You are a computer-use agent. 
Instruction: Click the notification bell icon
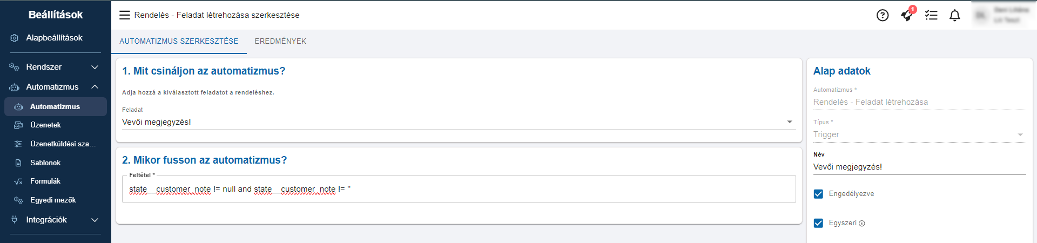coord(955,15)
